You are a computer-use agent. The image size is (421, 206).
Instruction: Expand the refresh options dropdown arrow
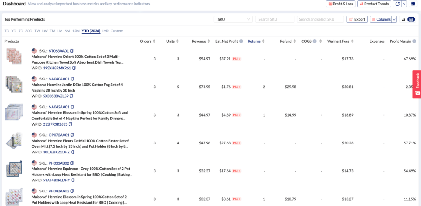click(405, 4)
